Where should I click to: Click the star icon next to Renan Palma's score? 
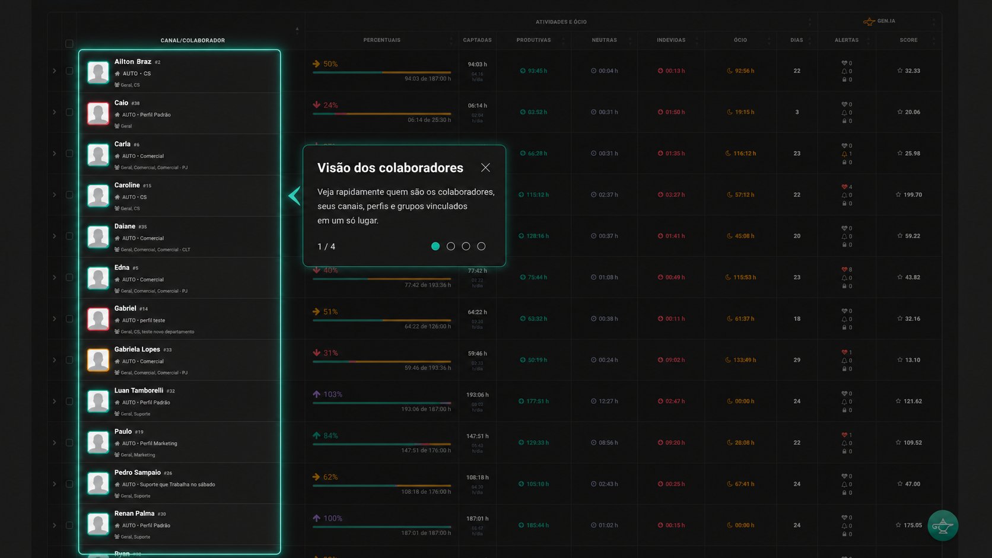point(898,525)
